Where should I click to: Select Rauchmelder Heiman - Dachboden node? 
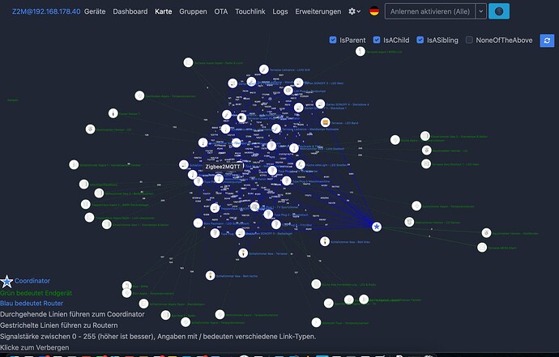(x=486, y=233)
